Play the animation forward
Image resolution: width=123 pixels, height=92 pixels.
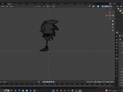click(x=49, y=82)
